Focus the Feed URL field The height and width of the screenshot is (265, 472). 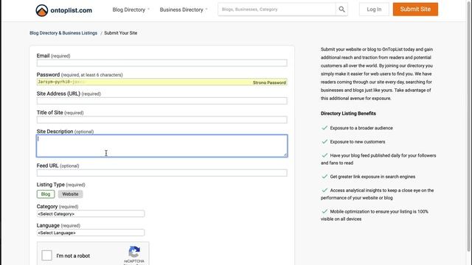tap(162, 173)
